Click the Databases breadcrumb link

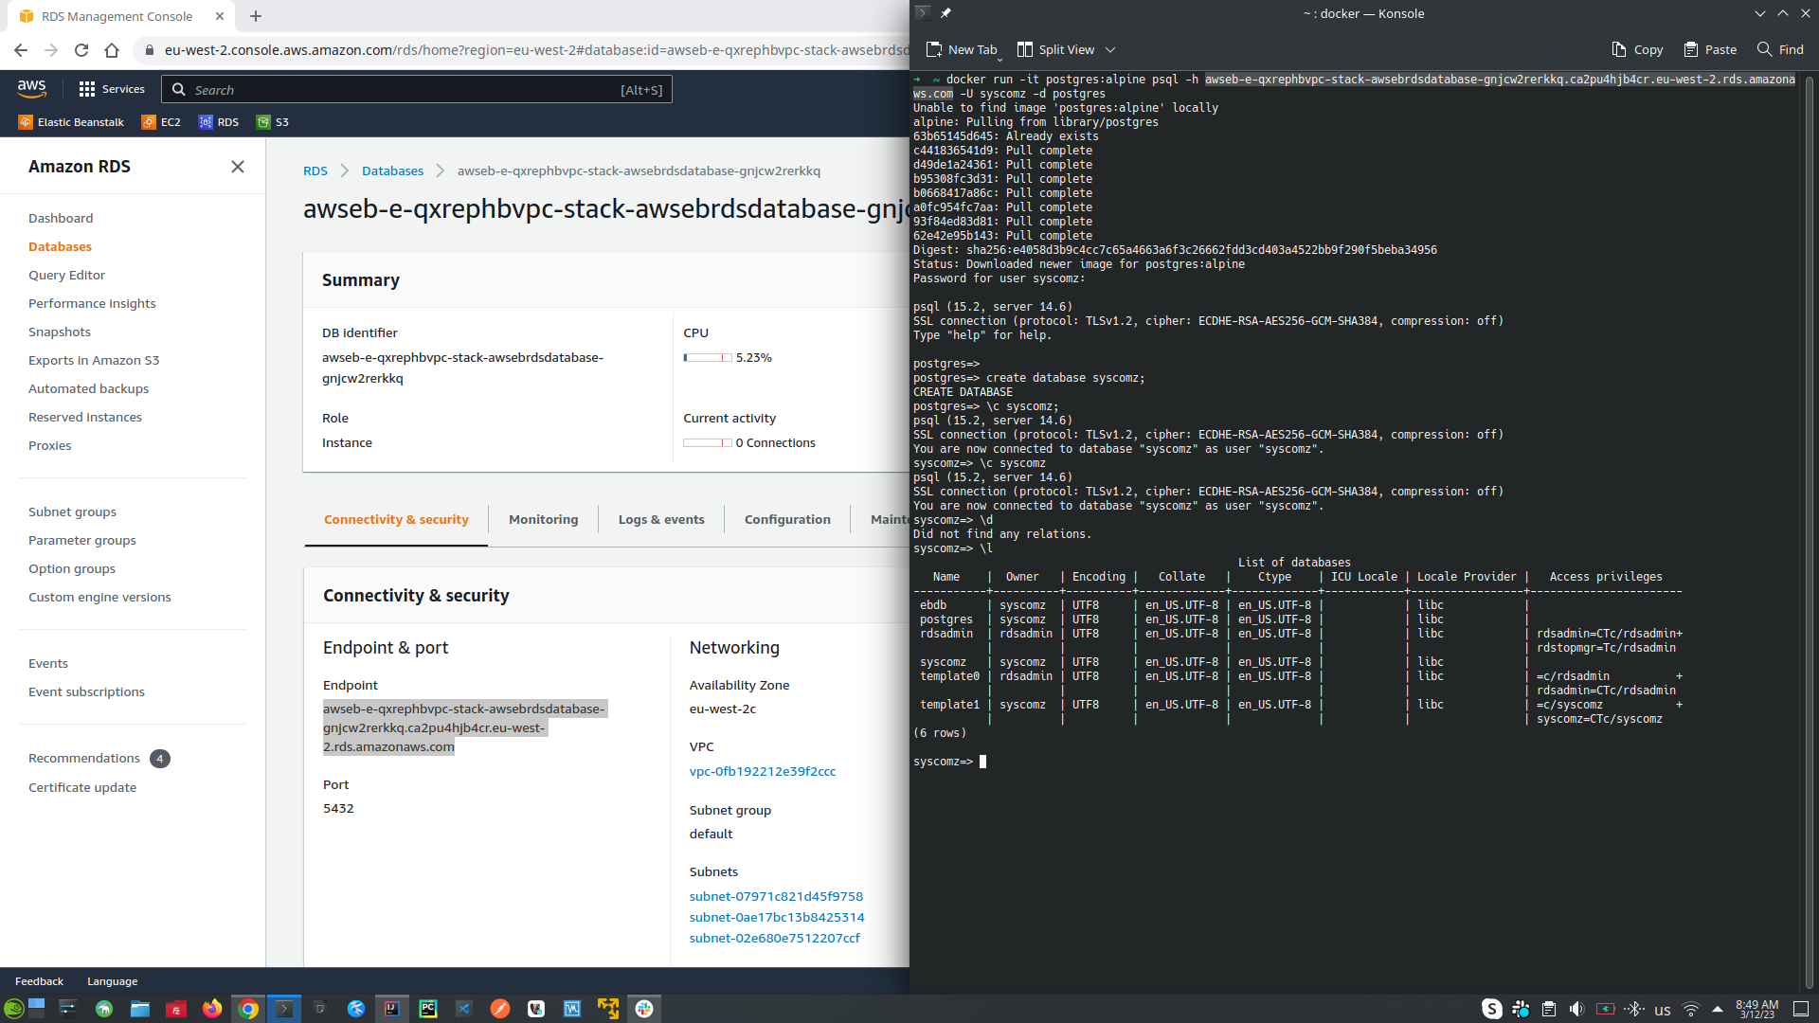pos(392,171)
